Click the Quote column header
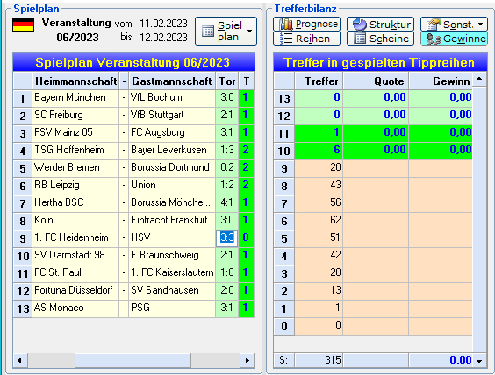495x375 pixels. [376, 81]
